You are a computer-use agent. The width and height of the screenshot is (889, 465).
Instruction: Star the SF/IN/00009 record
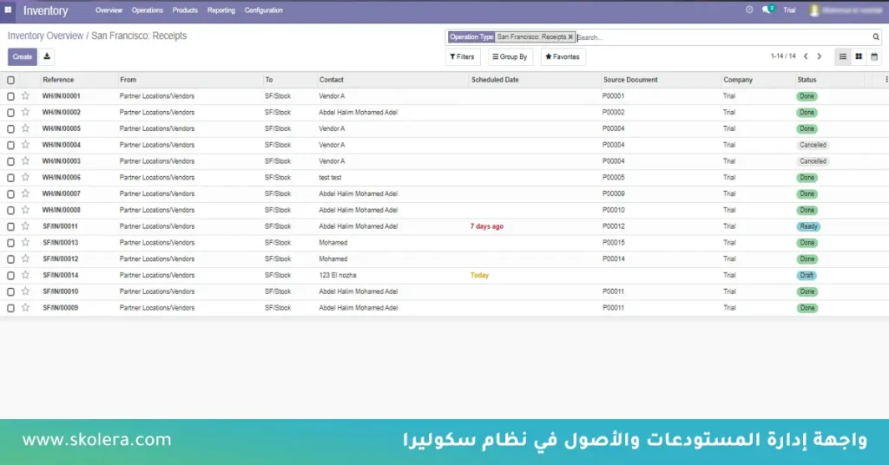tap(25, 308)
